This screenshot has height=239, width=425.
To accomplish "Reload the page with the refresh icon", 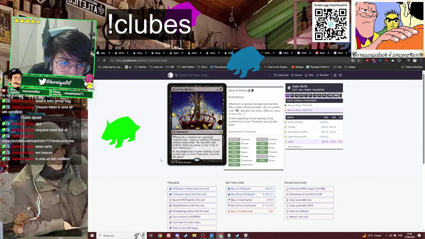I will 104,60.
